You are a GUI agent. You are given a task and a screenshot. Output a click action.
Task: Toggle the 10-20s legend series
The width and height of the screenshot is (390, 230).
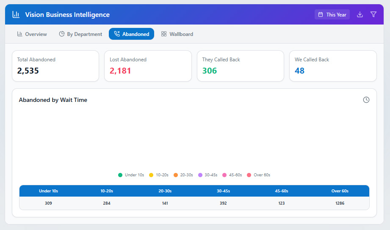pos(159,175)
